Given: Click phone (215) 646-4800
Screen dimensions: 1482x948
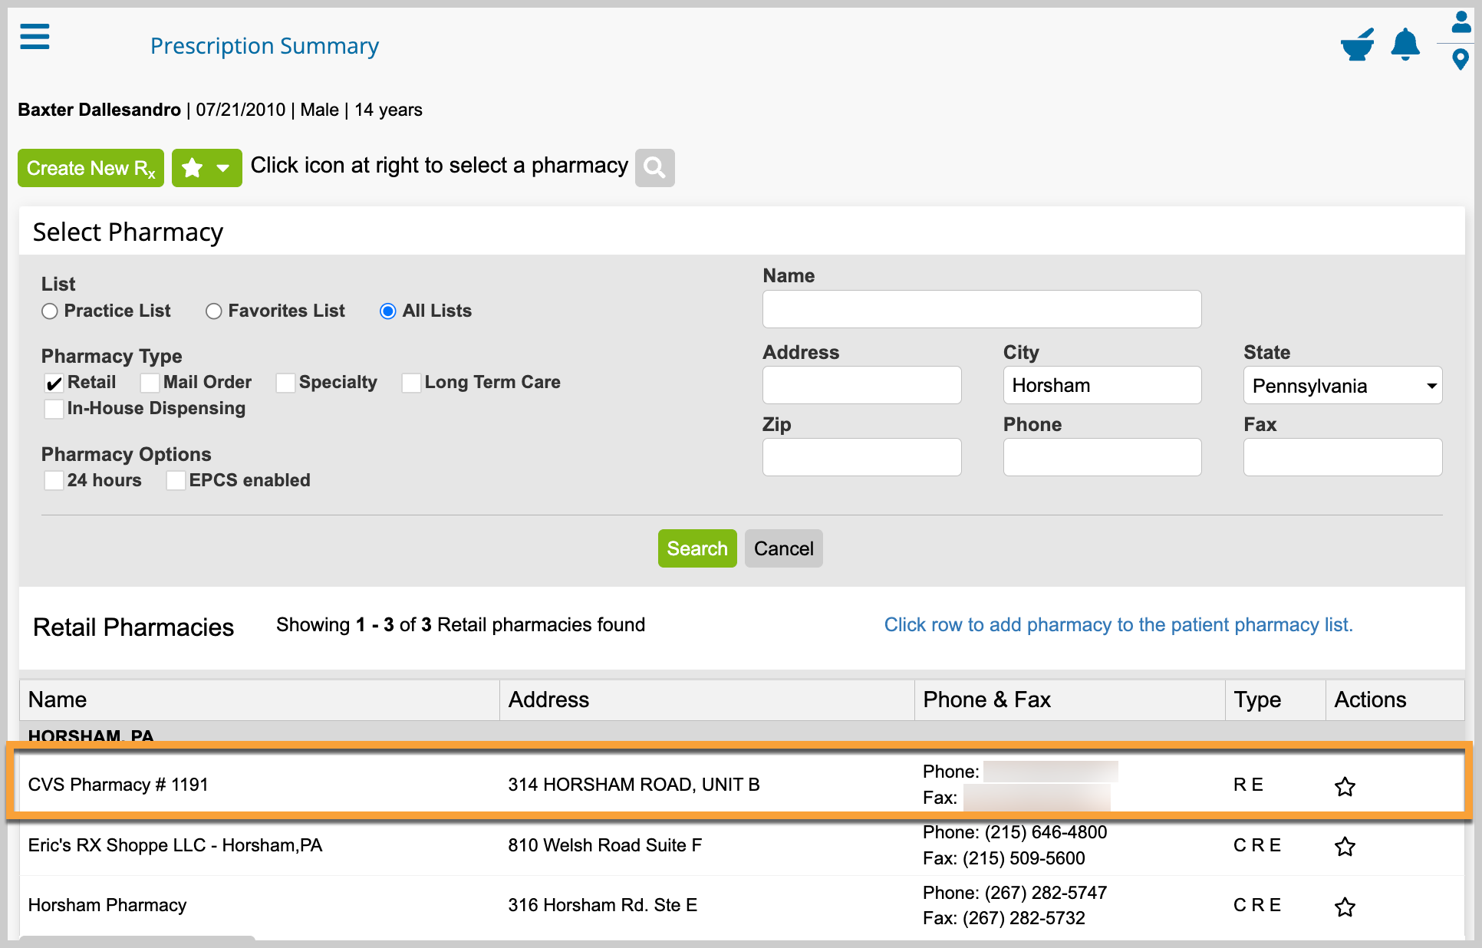Looking at the screenshot, I should (1046, 832).
